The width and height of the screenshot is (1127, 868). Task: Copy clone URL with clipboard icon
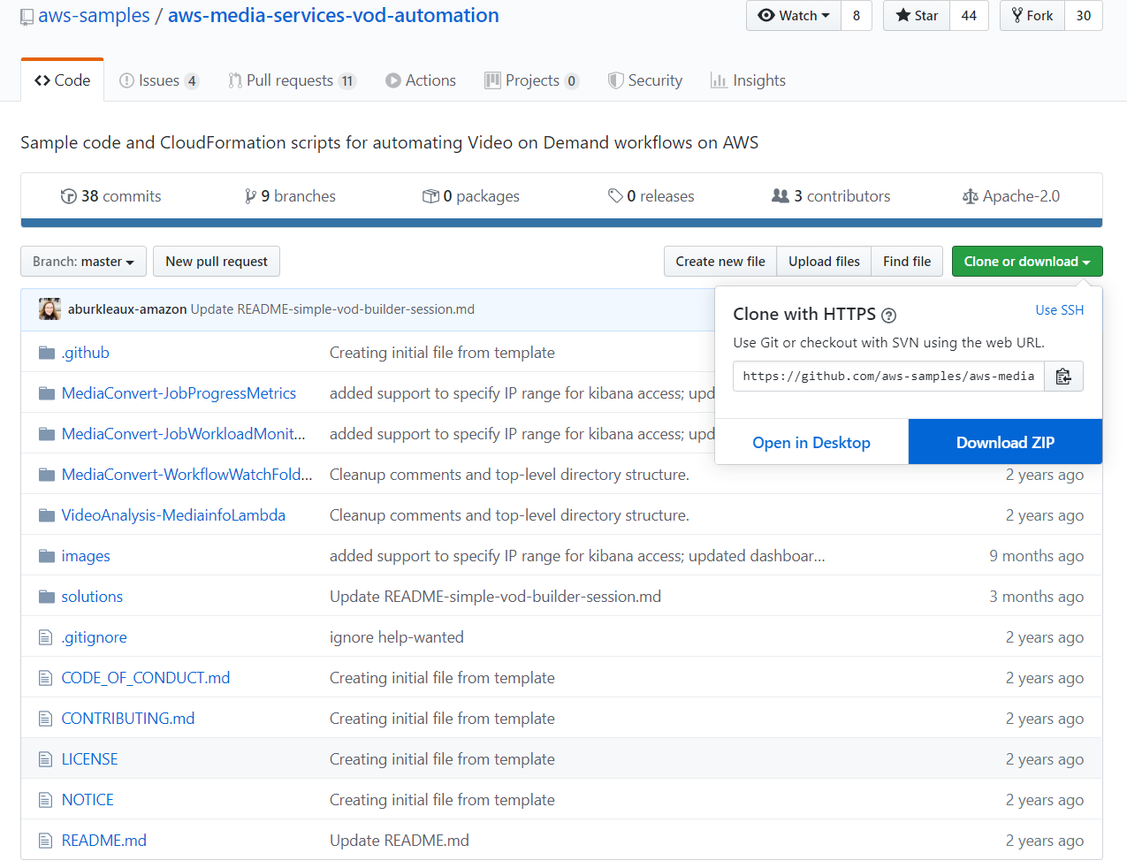1063,377
